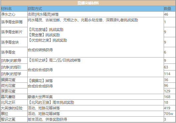This screenshot has width=176, height=123.
Task: Select the '大英雄的经验' material cell
Action: pos(14,108)
